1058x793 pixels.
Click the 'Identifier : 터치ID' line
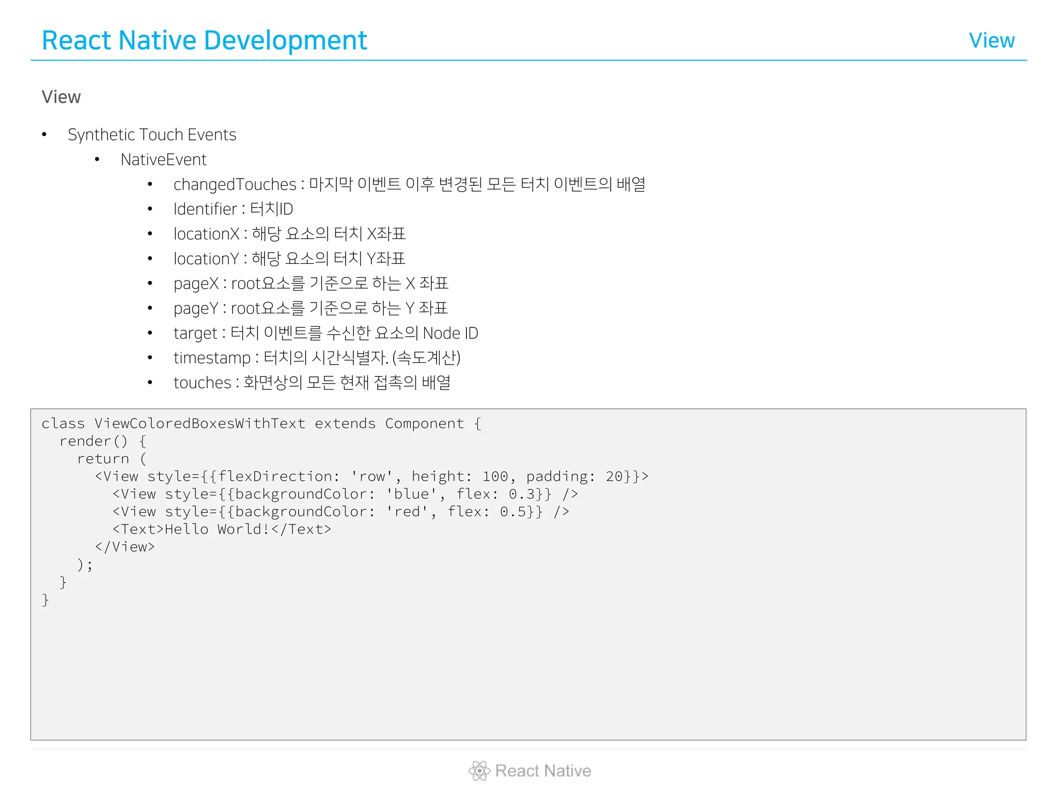click(233, 209)
